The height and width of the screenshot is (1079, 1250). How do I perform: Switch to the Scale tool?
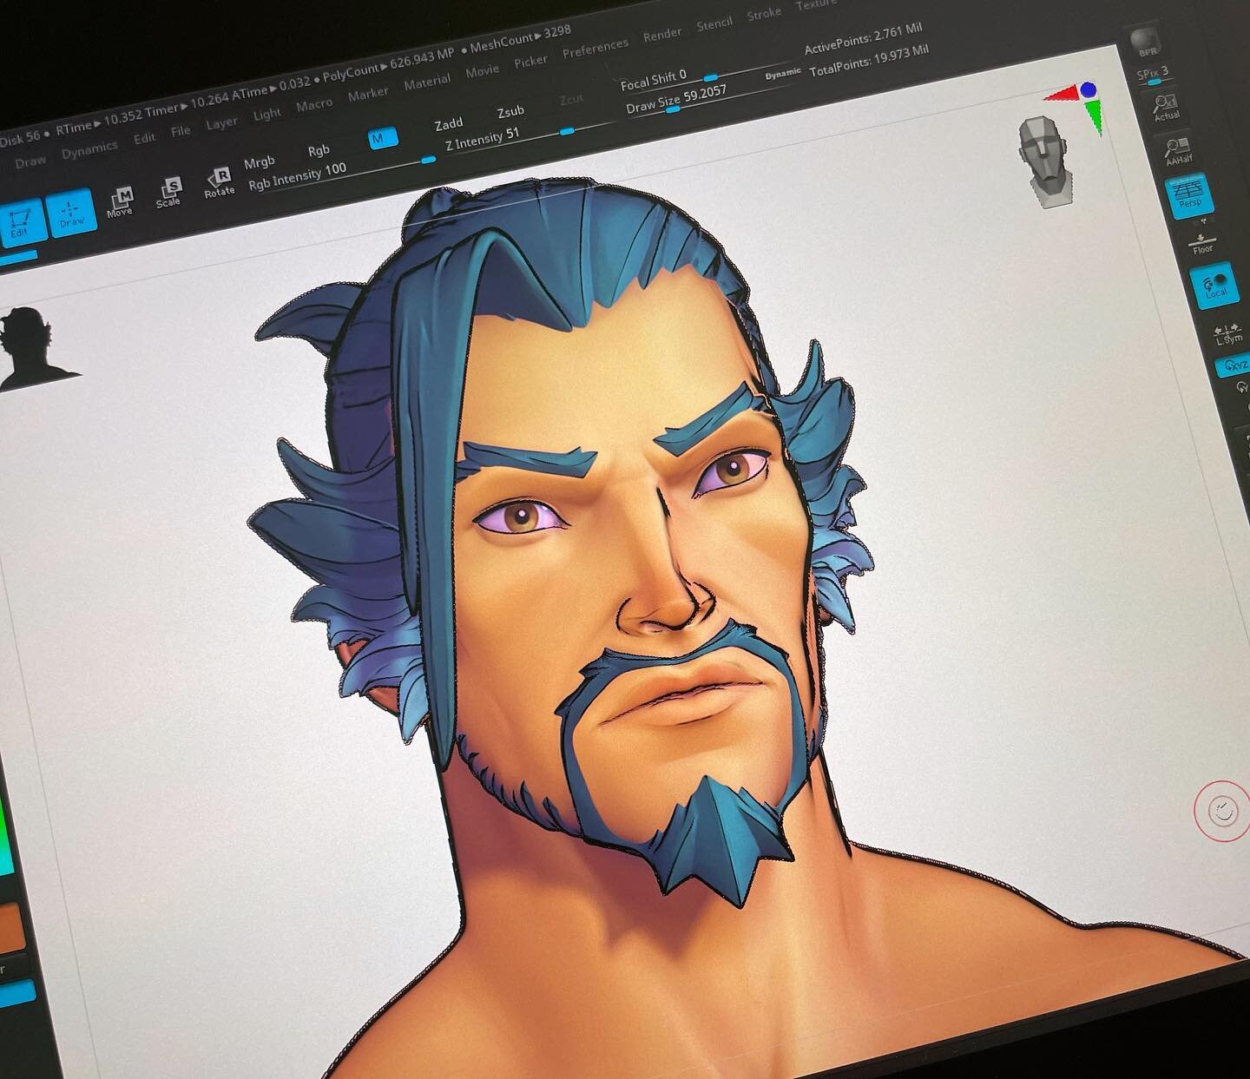click(x=168, y=192)
